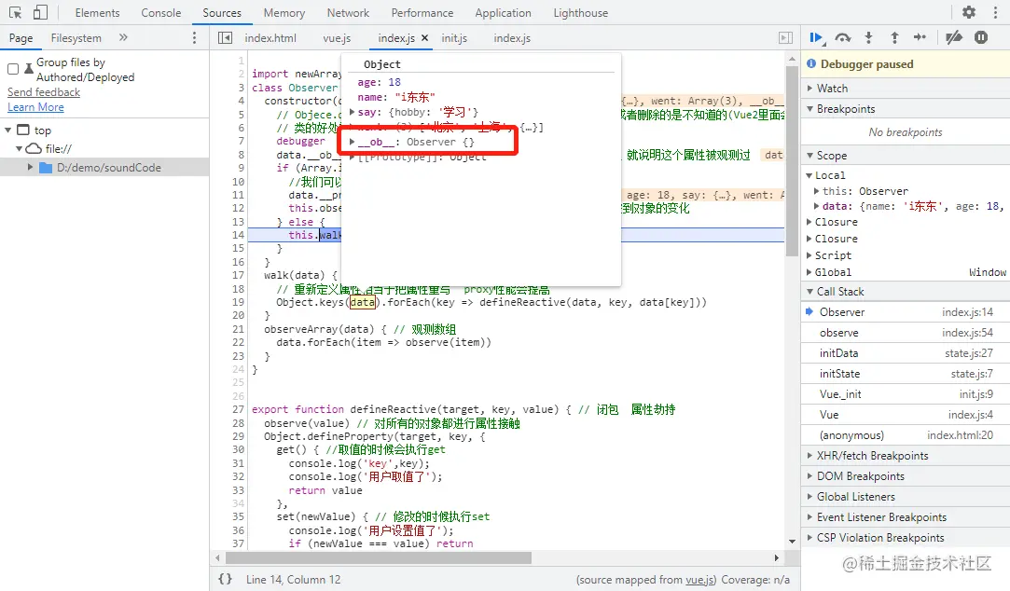
Task: Activate the inspect element picker icon
Action: pyautogui.click(x=16, y=12)
